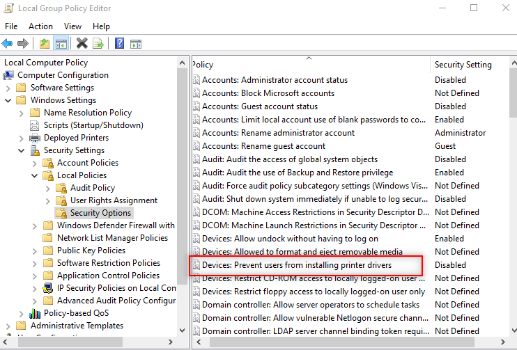Click the policy list horizontal scroll left arrow

coord(199,342)
